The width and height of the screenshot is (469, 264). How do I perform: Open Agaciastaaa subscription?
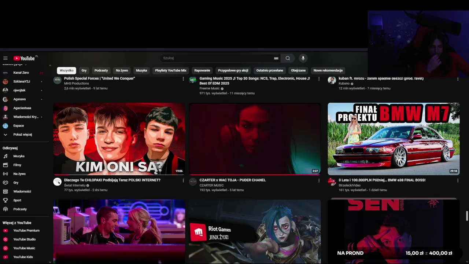pyautogui.click(x=23, y=108)
